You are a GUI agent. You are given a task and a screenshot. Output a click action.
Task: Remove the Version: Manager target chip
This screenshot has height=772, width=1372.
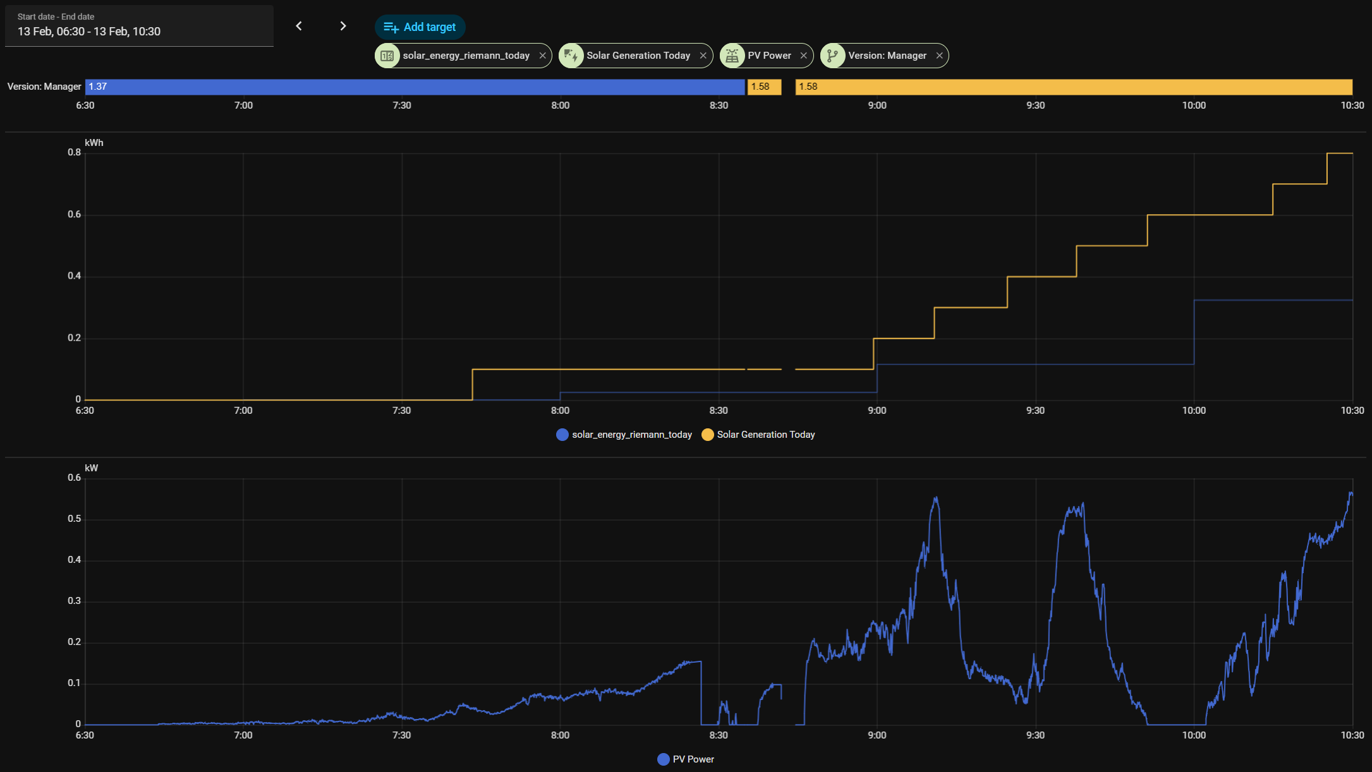pyautogui.click(x=939, y=56)
